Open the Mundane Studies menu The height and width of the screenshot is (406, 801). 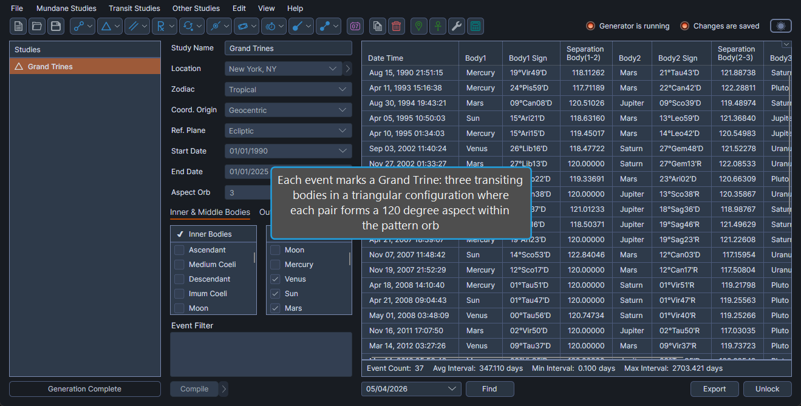click(66, 8)
